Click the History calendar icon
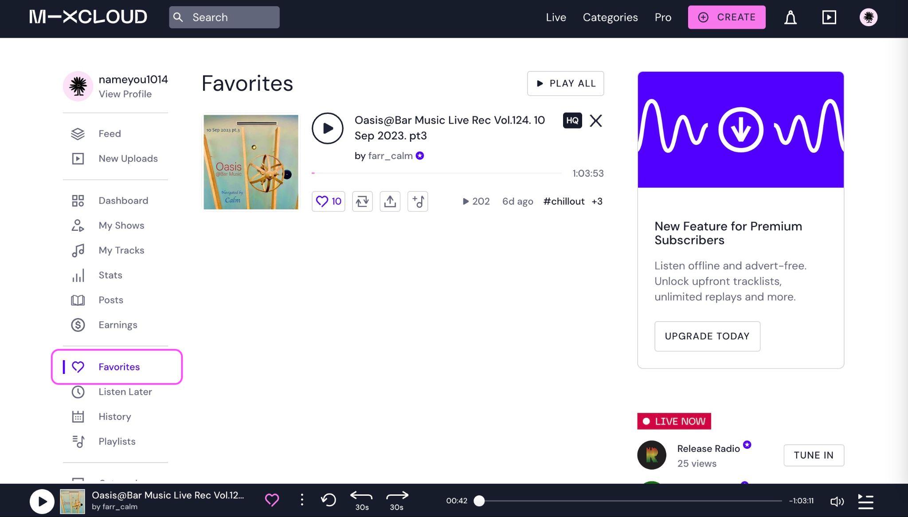The width and height of the screenshot is (908, 517). [x=78, y=416]
